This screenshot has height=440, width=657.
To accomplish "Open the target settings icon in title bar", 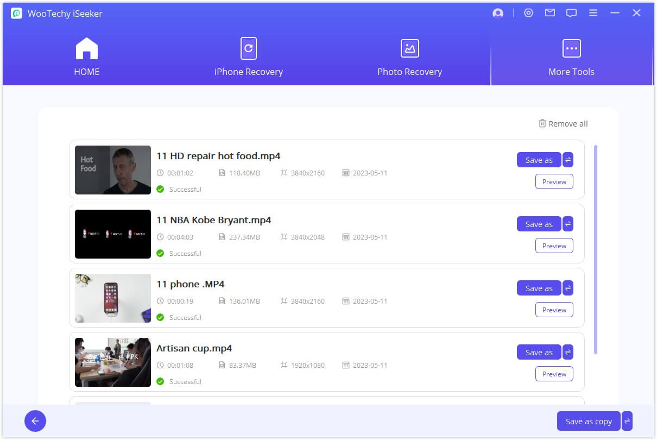I will point(528,13).
